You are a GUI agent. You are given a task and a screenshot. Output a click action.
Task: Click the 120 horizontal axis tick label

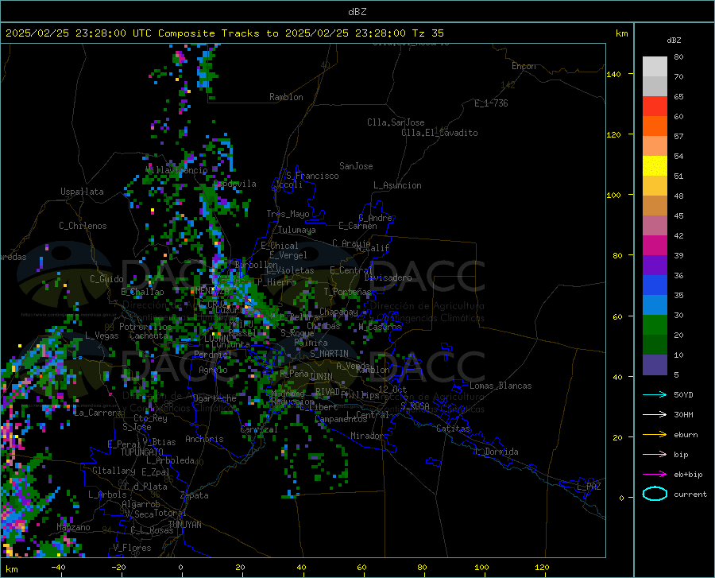click(542, 567)
